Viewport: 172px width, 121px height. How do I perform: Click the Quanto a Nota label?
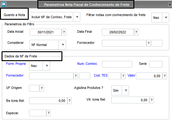coord(15,15)
